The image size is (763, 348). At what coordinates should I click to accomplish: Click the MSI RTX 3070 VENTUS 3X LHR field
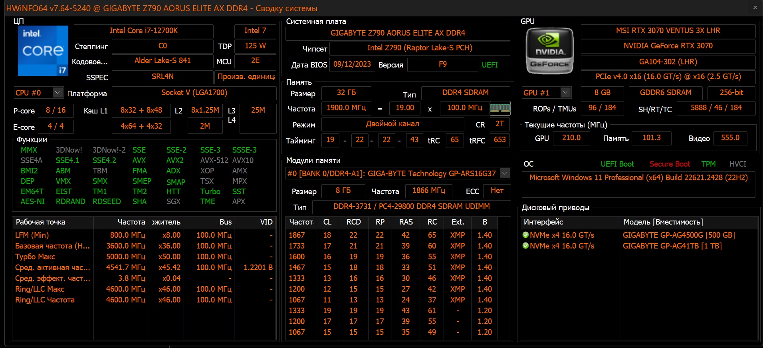[x=668, y=31]
